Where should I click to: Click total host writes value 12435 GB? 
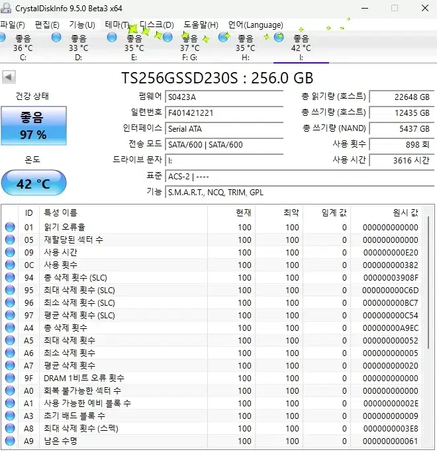[x=401, y=113]
